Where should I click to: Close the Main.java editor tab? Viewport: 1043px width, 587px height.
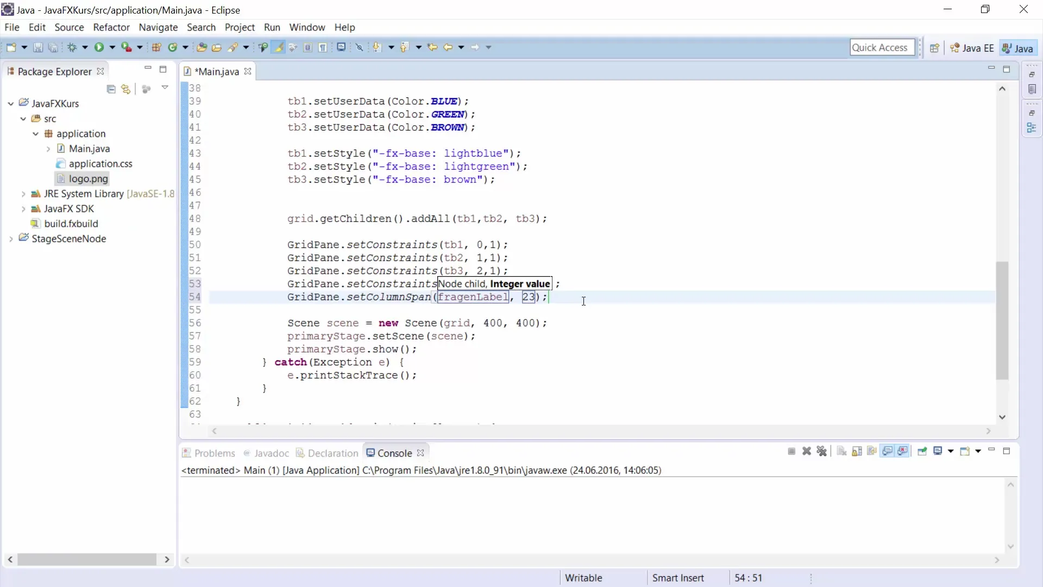pos(248,71)
